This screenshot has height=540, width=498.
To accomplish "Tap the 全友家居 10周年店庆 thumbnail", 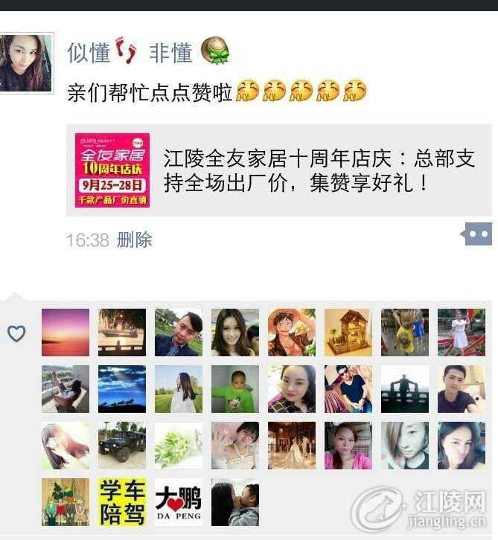I will point(112,170).
